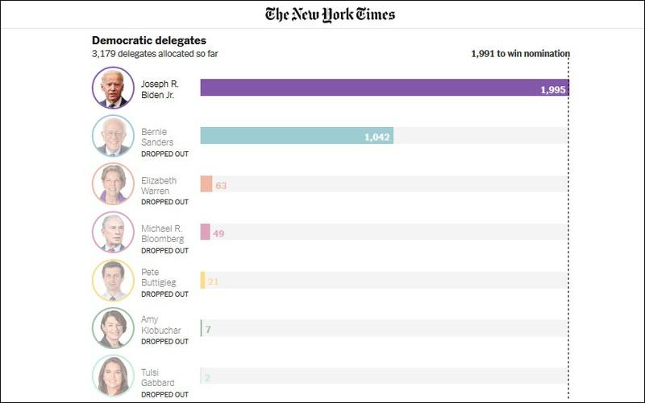Click the teal Sanders 1,042 delegate bar

coord(297,135)
